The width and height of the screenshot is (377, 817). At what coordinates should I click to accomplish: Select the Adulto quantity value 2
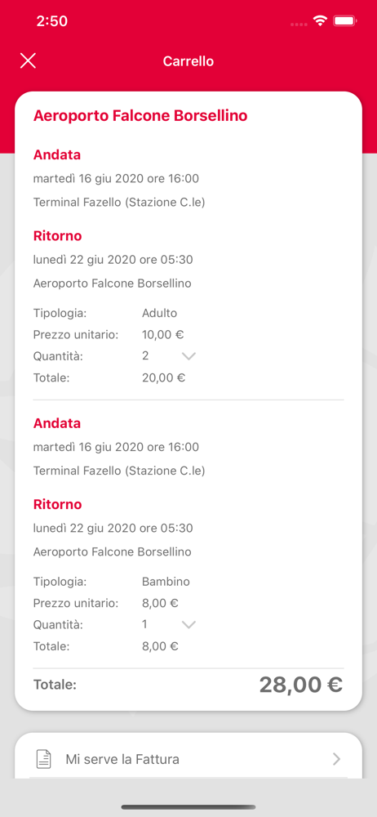tap(145, 356)
